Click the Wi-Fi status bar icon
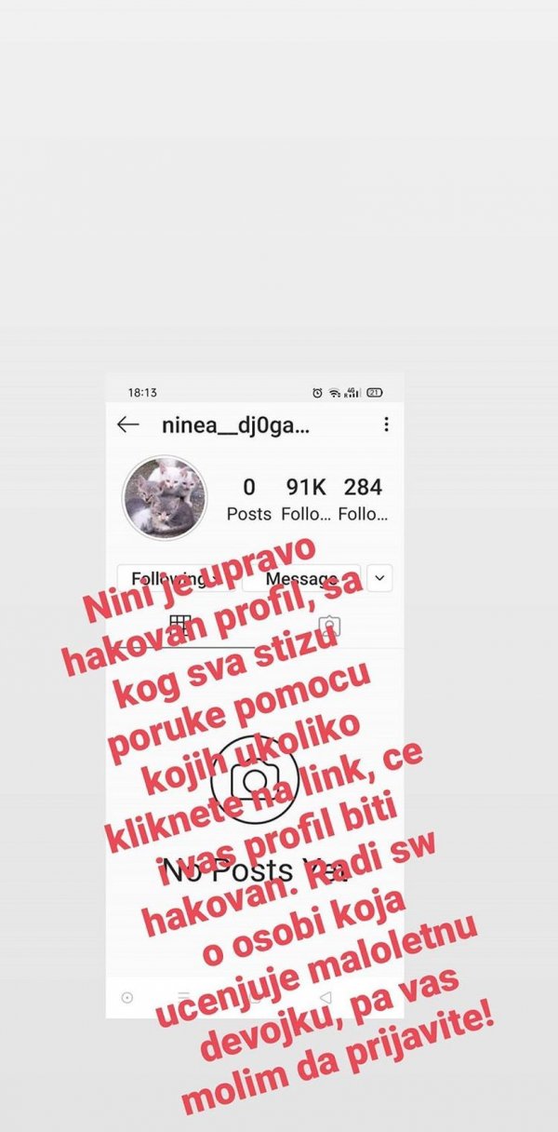558x1132 pixels. (335, 393)
